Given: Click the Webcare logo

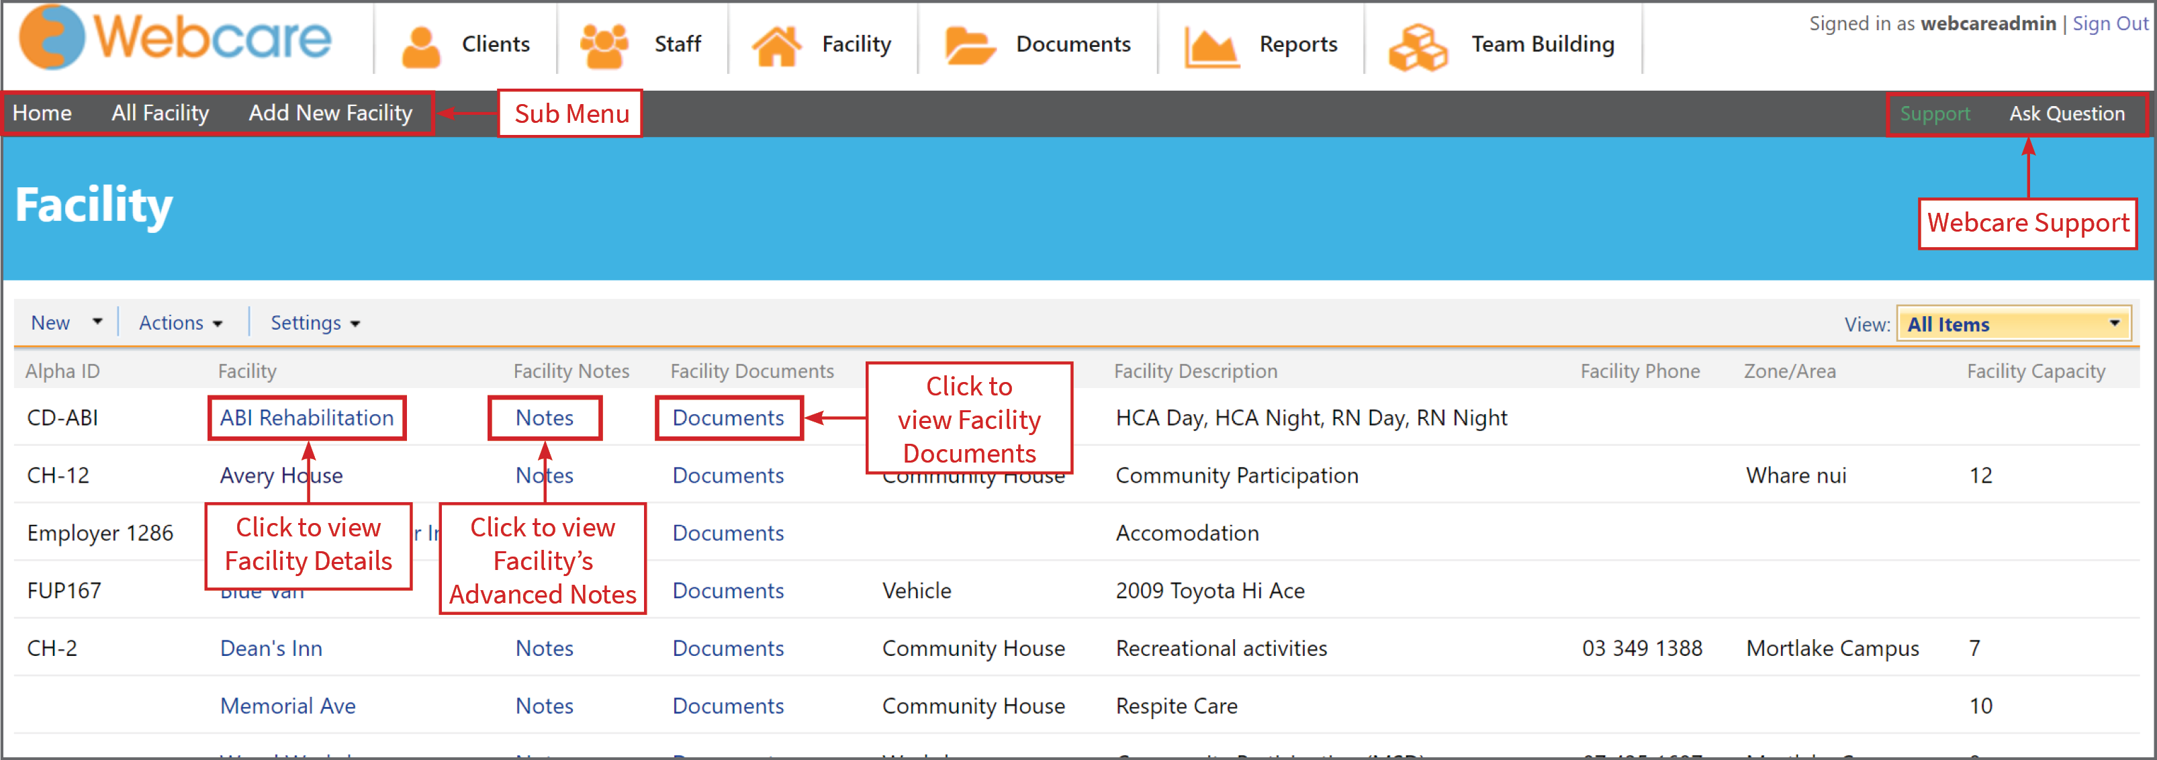Looking at the screenshot, I should click(x=176, y=38).
